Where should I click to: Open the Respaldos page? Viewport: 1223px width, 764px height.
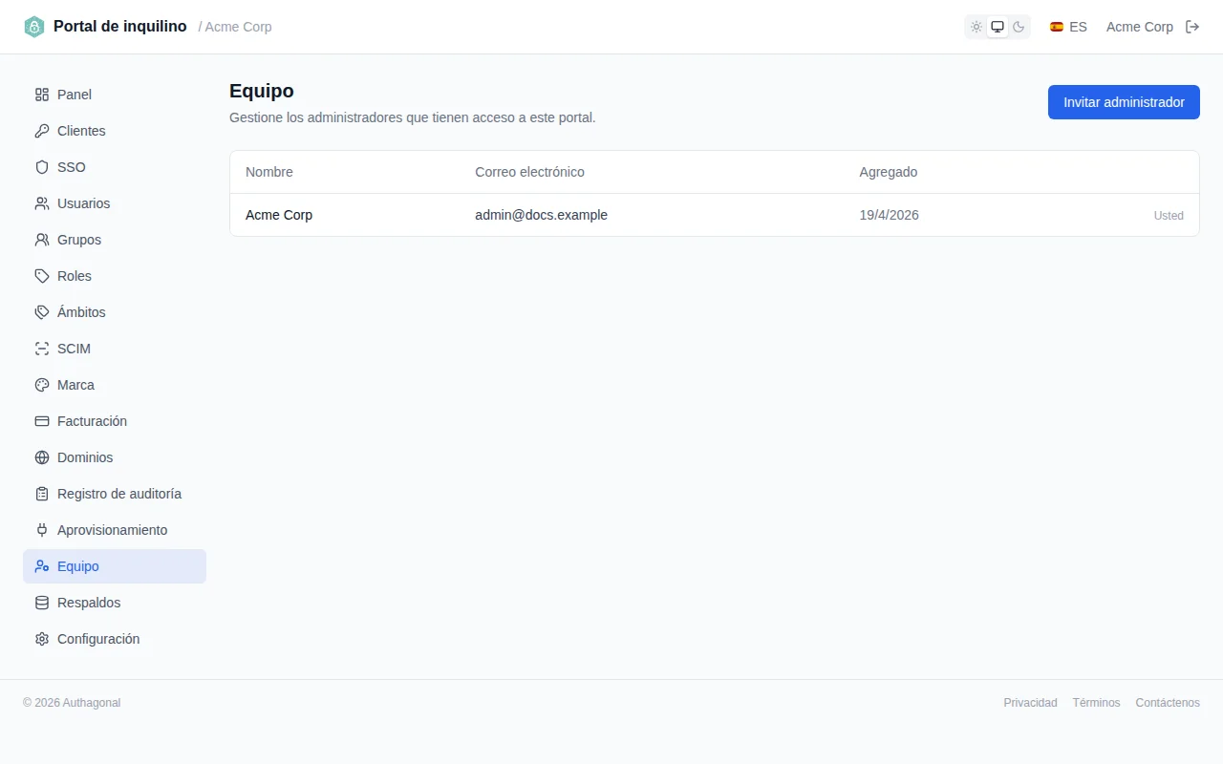coord(115,603)
